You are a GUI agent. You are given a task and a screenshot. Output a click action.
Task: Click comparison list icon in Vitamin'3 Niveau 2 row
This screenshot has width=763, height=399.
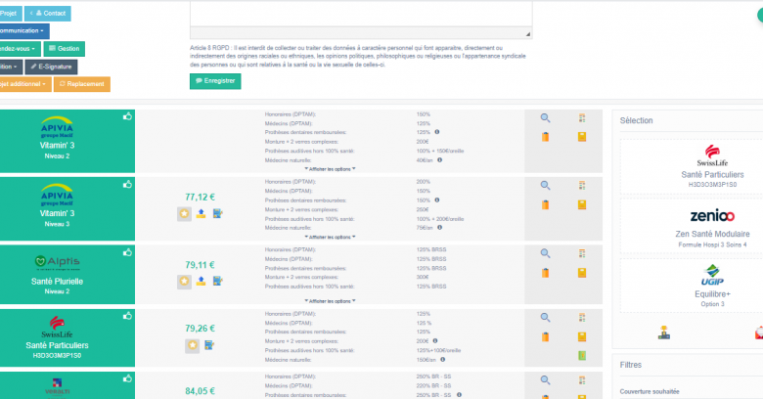click(581, 117)
